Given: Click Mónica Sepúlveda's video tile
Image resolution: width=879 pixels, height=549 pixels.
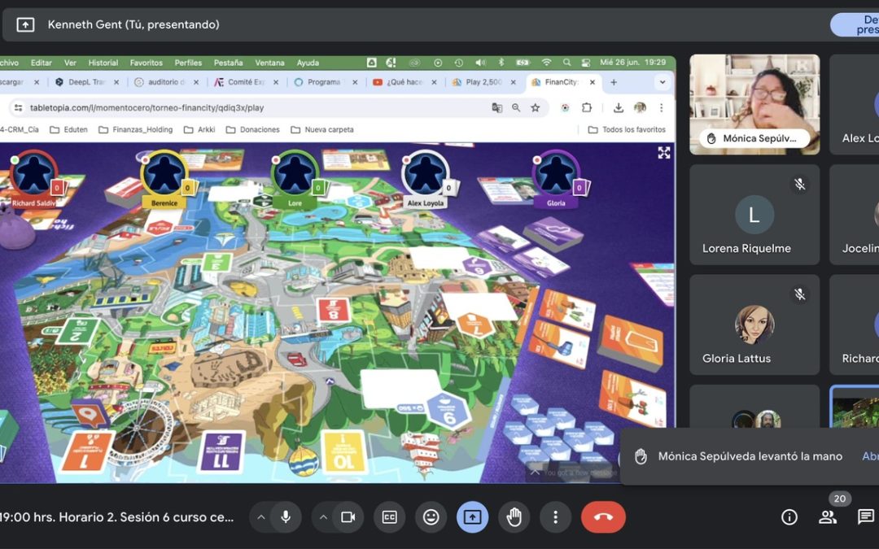Looking at the screenshot, I should [x=754, y=104].
